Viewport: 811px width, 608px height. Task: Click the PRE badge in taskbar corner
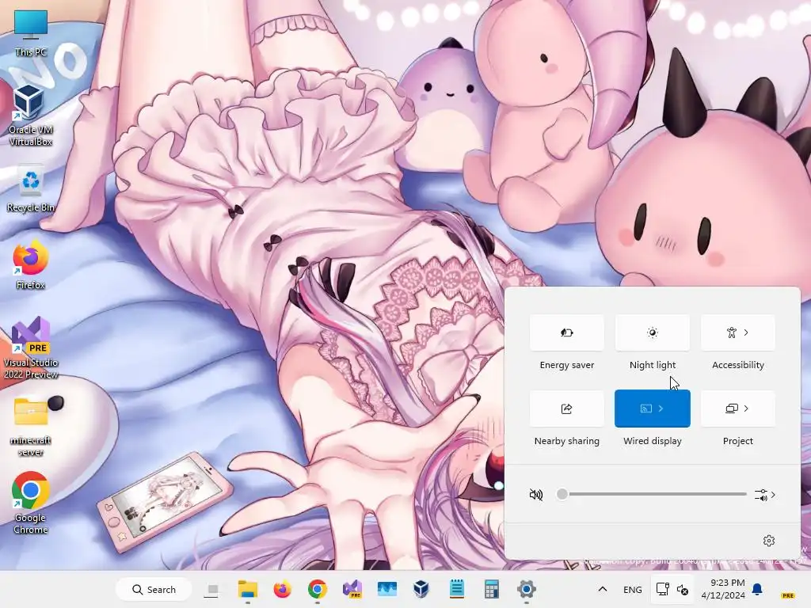788,595
